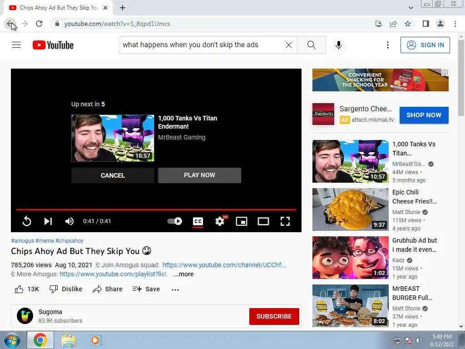Reload the page with the refresh icon

[x=39, y=24]
